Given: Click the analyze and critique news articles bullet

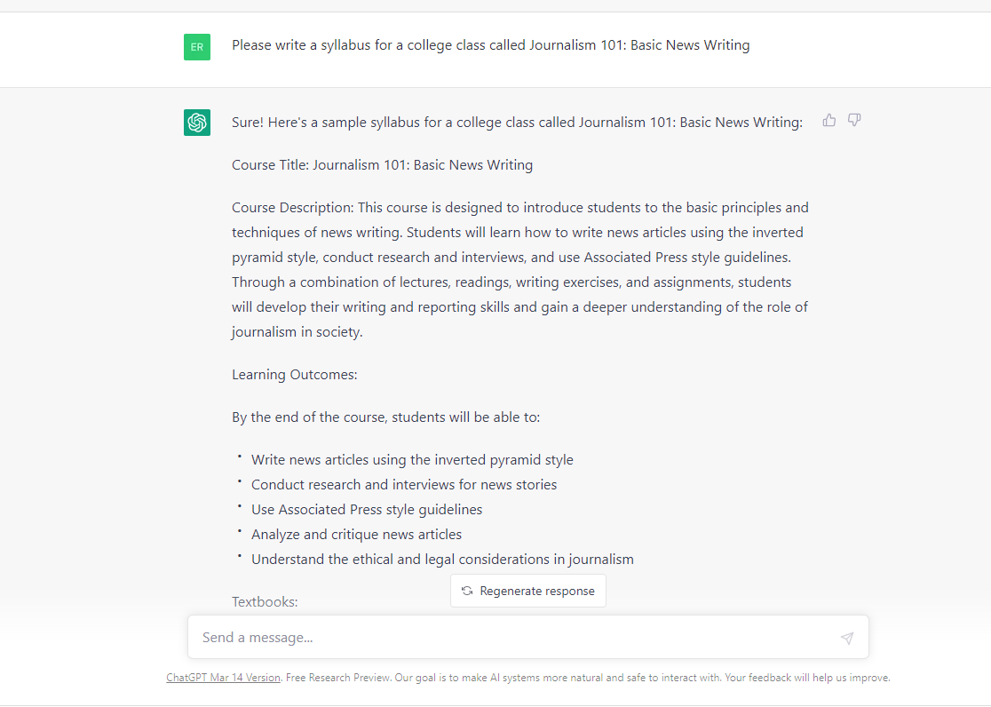Looking at the screenshot, I should (x=356, y=534).
